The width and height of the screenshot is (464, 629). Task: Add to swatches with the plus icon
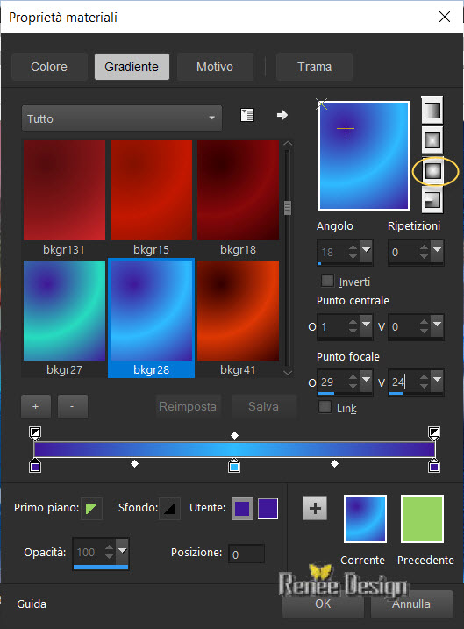pyautogui.click(x=315, y=508)
